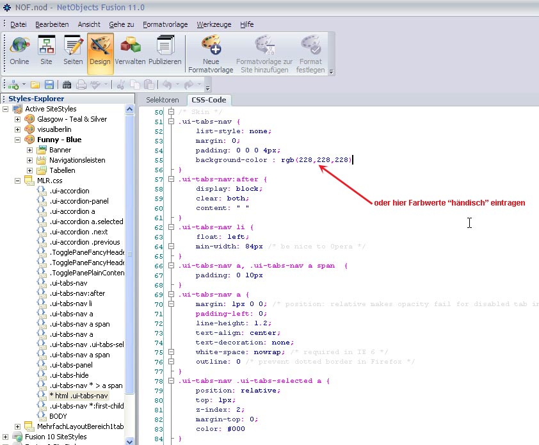Image resolution: width=539 pixels, height=445 pixels.
Task: Collapse the Funny - Blue style node
Action: [x=17, y=140]
